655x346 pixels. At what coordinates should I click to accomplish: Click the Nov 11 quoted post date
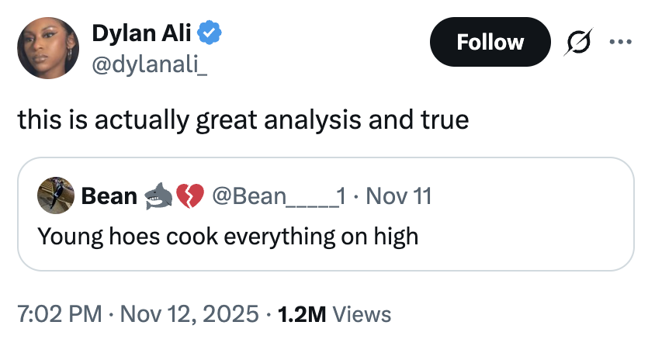[x=399, y=196]
